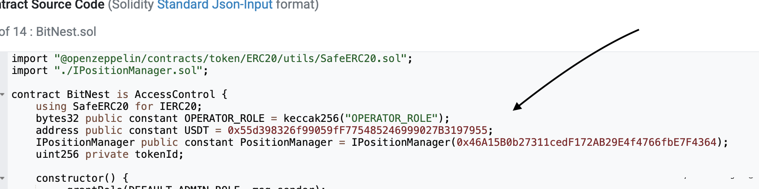This screenshot has width=759, height=189.
Task: Click the IPositionManager.sol import string
Action: pos(128,71)
